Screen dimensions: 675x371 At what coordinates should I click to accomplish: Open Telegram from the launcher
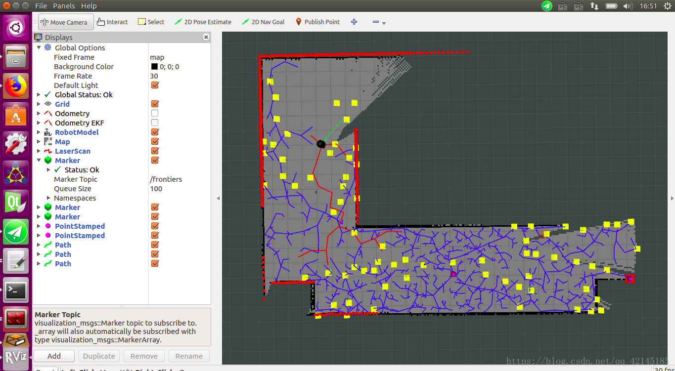pos(16,232)
